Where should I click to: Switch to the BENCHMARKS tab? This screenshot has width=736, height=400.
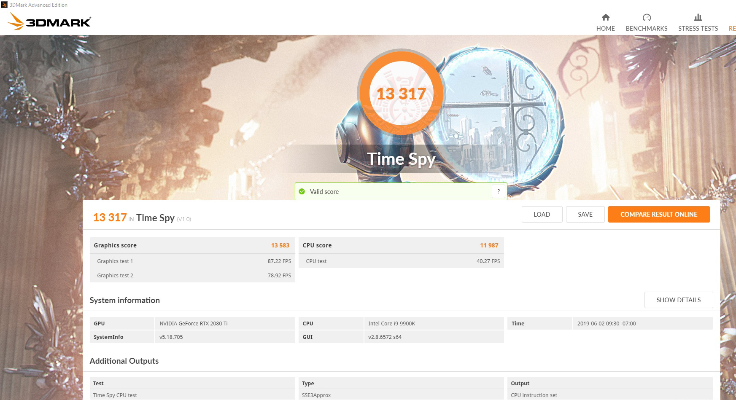647,22
